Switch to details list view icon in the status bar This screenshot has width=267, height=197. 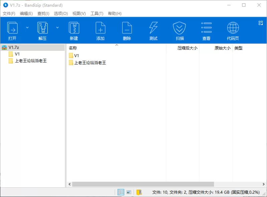coord(121,192)
